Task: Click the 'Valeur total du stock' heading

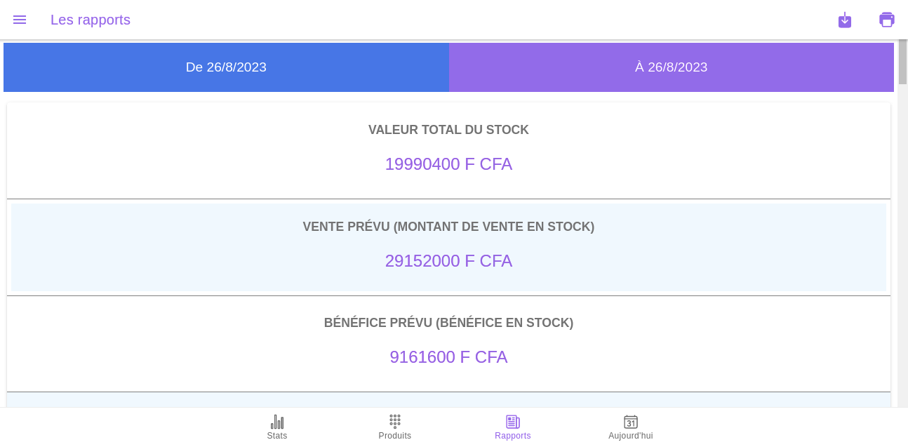Action: pos(448,130)
